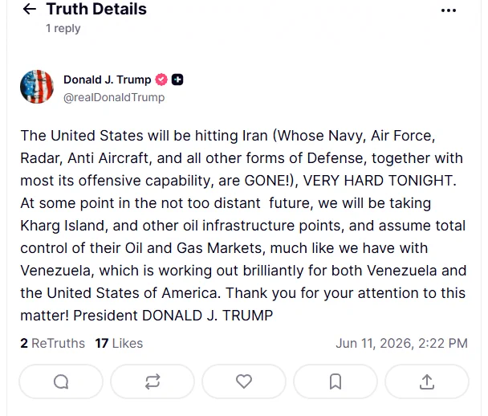Screen dimensions: 488x416
Task: Click the Jun 11, 2026 timestamp
Action: click(x=402, y=343)
